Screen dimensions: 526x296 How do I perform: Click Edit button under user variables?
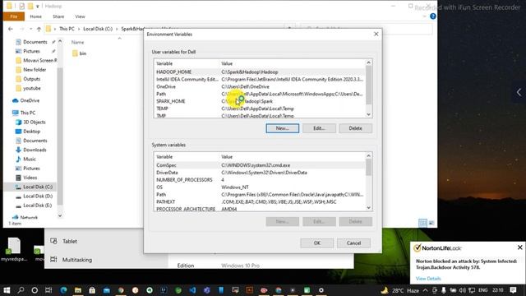click(x=319, y=128)
